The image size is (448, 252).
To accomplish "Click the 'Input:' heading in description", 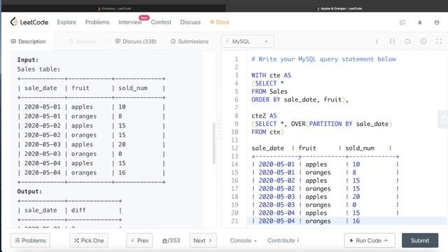I will pos(28,59).
